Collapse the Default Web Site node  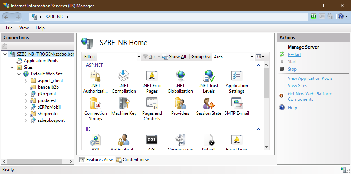coord(19,74)
